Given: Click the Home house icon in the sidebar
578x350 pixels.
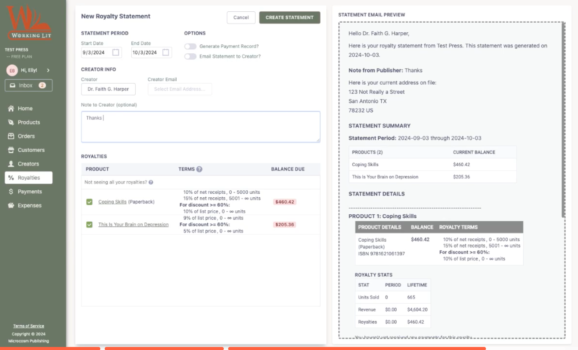Looking at the screenshot, I should (x=11, y=109).
